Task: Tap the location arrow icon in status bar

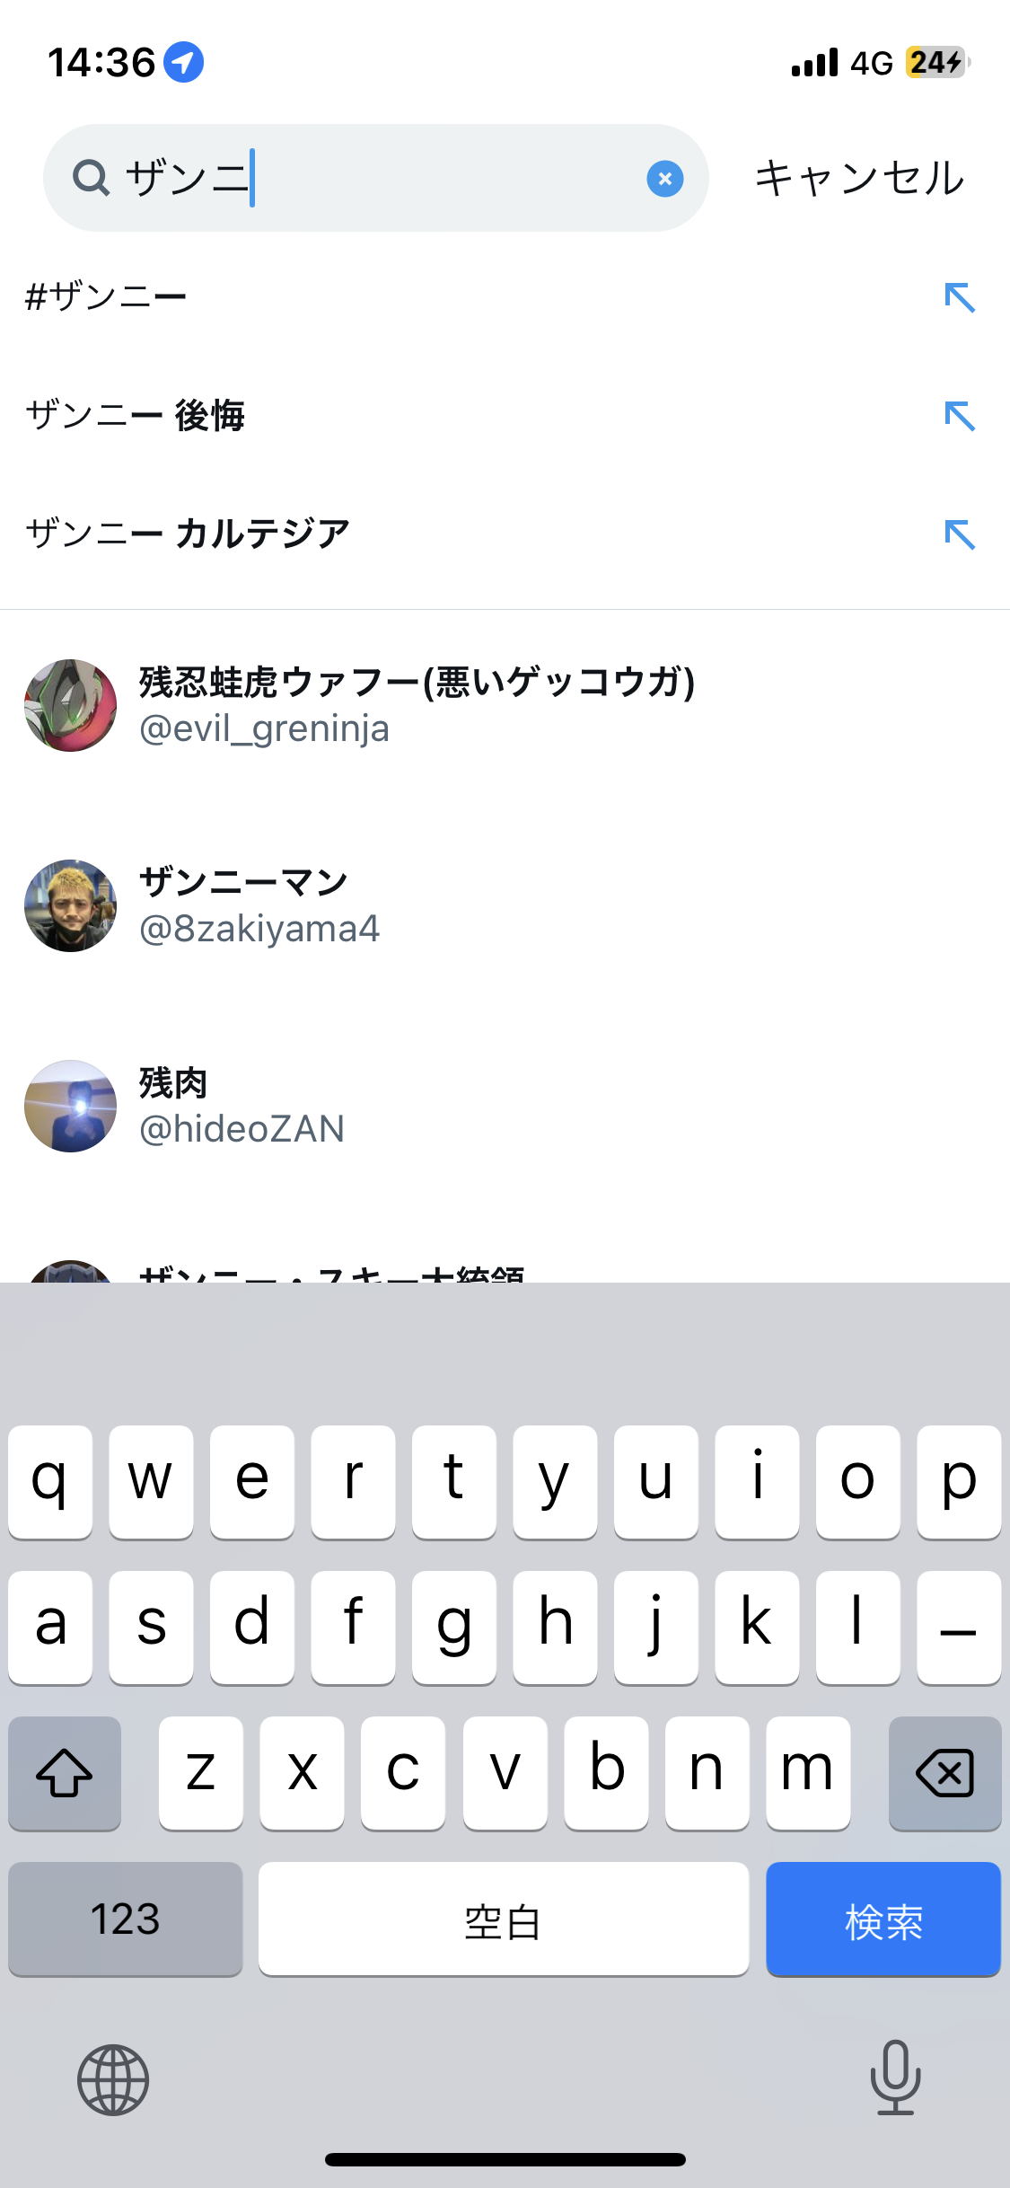Action: [x=184, y=62]
